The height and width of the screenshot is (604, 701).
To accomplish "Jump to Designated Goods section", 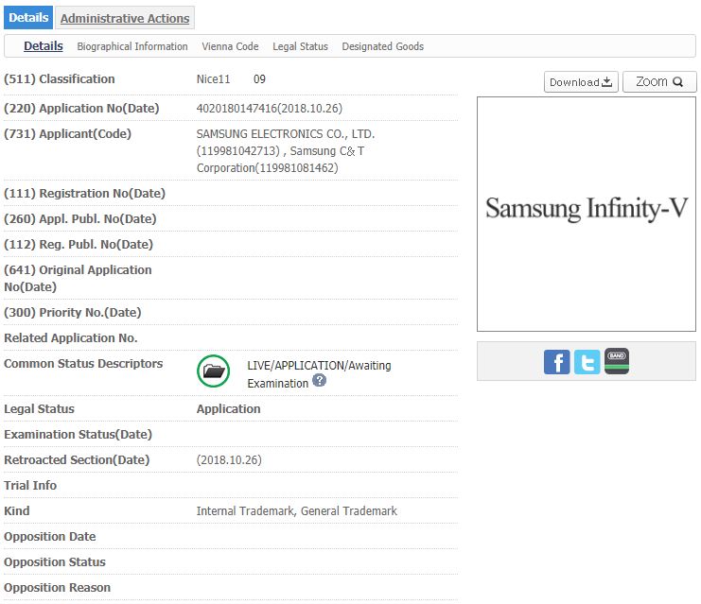I will 383,46.
